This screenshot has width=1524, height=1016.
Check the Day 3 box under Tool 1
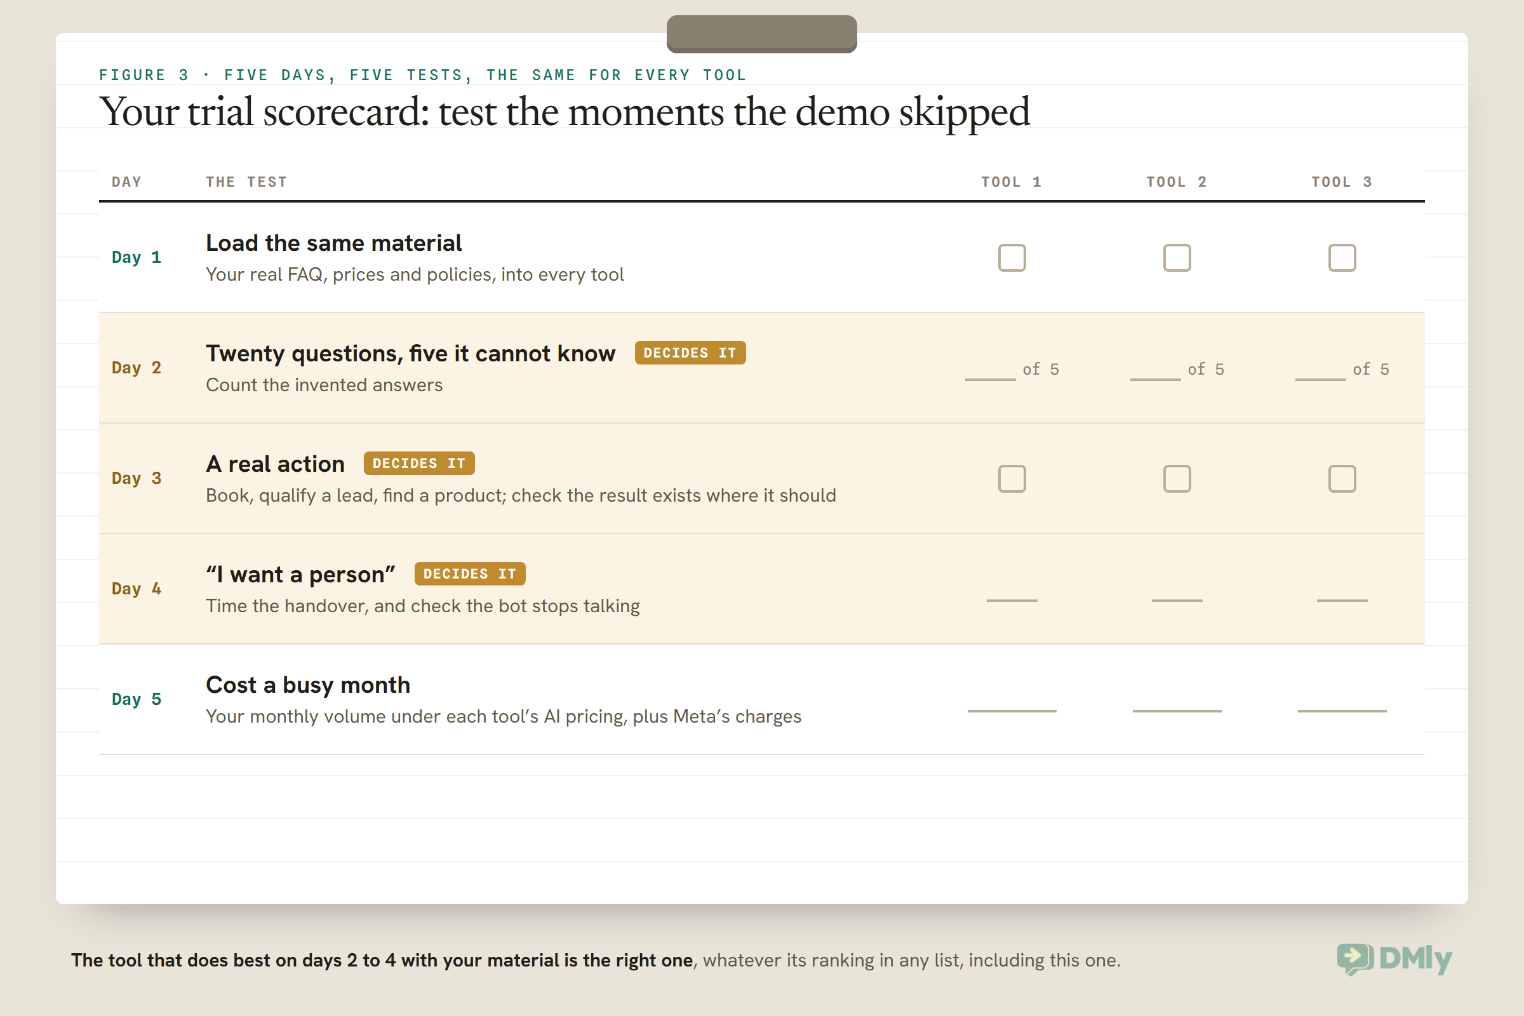pyautogui.click(x=1012, y=479)
